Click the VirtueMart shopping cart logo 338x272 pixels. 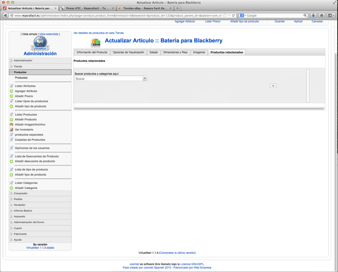tap(40, 43)
